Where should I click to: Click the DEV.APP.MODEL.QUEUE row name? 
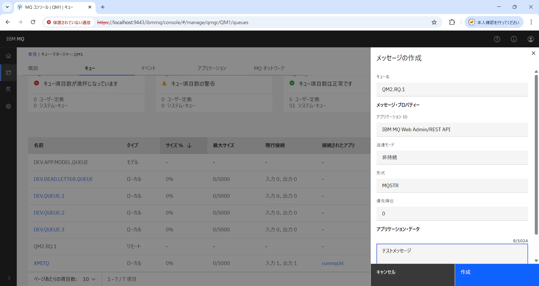click(x=61, y=162)
